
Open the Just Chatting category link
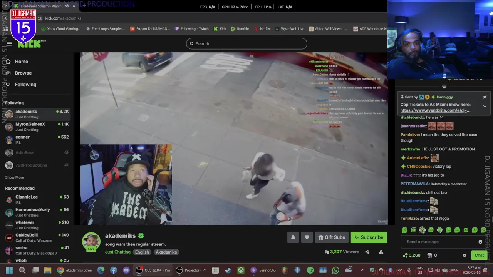pos(117,252)
